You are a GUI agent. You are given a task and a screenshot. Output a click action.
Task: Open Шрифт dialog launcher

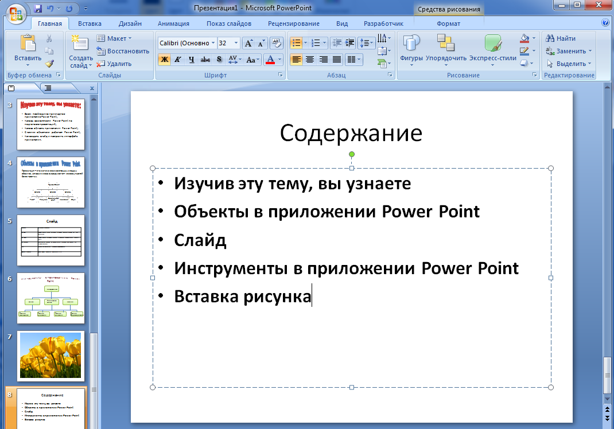click(x=281, y=75)
